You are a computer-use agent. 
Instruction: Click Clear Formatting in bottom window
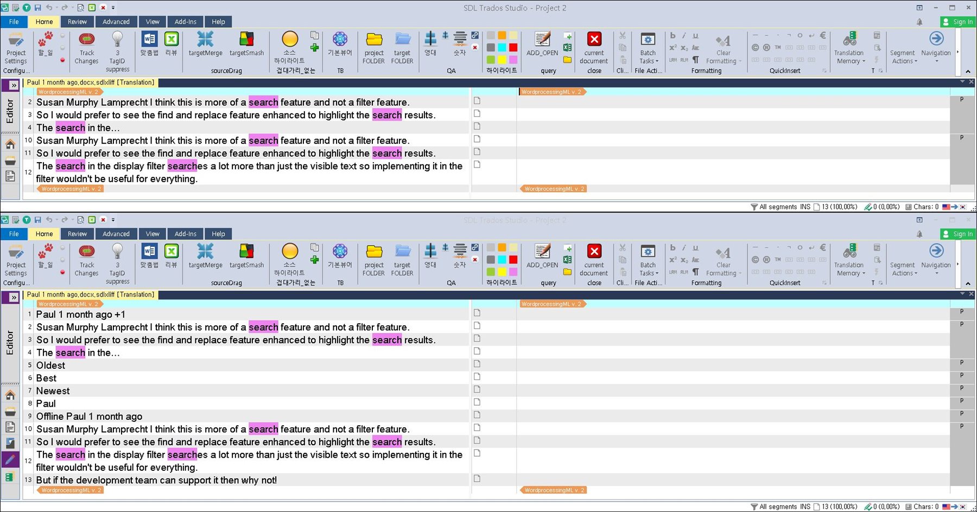point(723,260)
